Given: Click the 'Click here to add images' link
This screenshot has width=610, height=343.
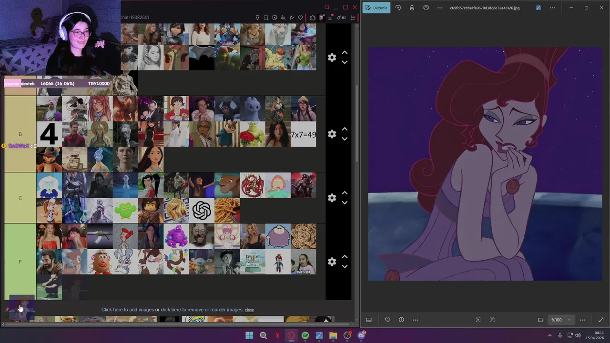Looking at the screenshot, I should [127, 310].
